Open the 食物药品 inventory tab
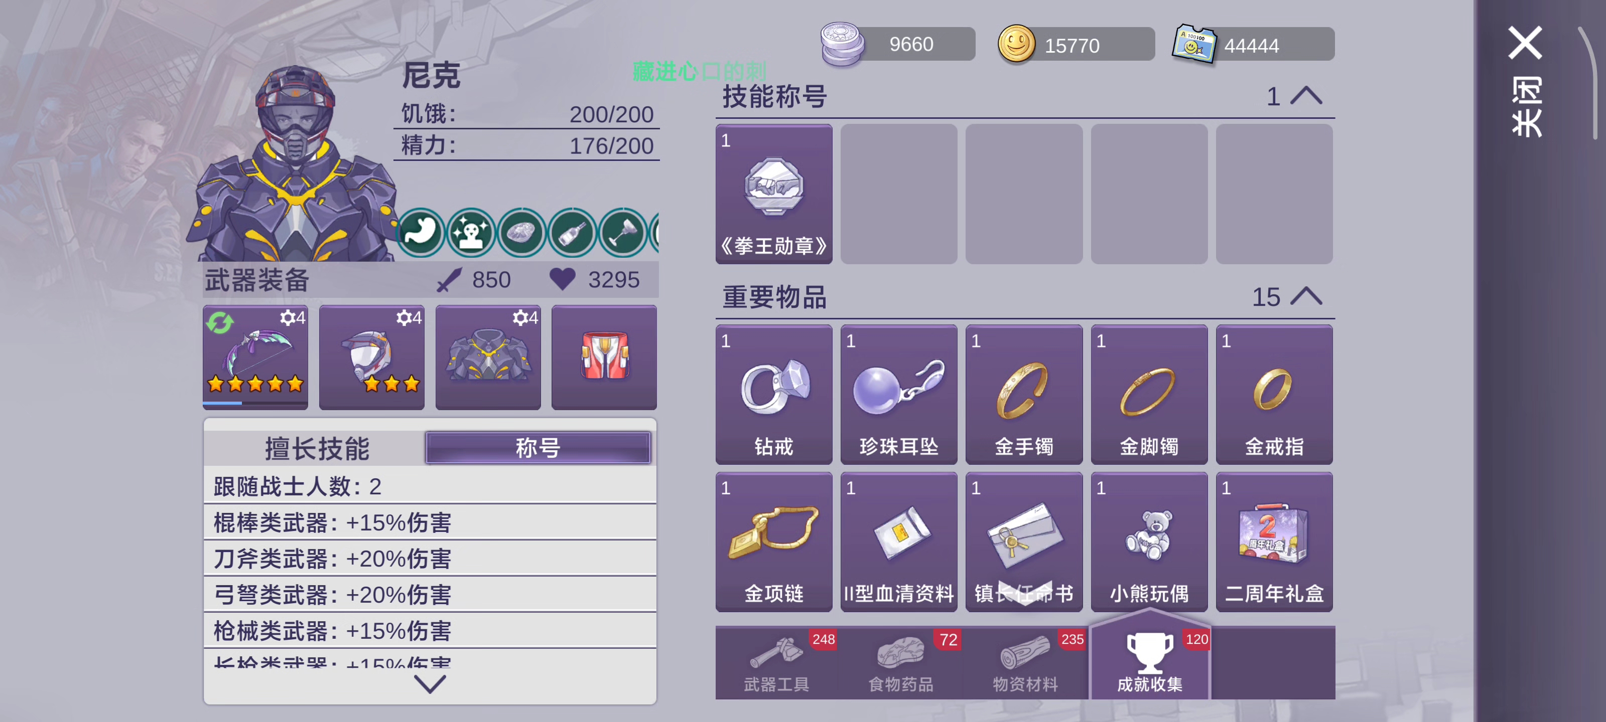The height and width of the screenshot is (722, 1606). [x=901, y=663]
